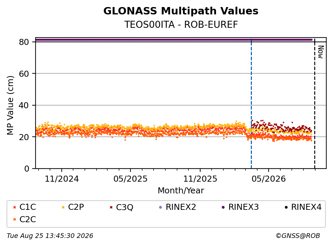Image resolution: width=333 pixels, height=246 pixels.
Task: Click the ©GNSS@ROB copyright text
Action: coord(298,236)
